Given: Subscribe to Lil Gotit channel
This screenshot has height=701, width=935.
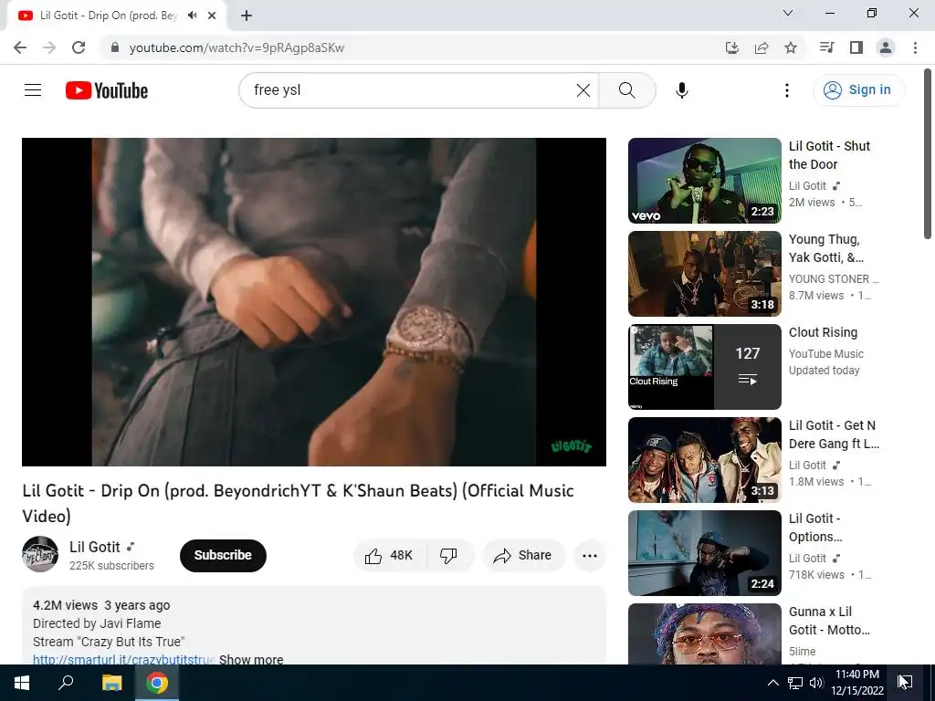Looking at the screenshot, I should 223,556.
